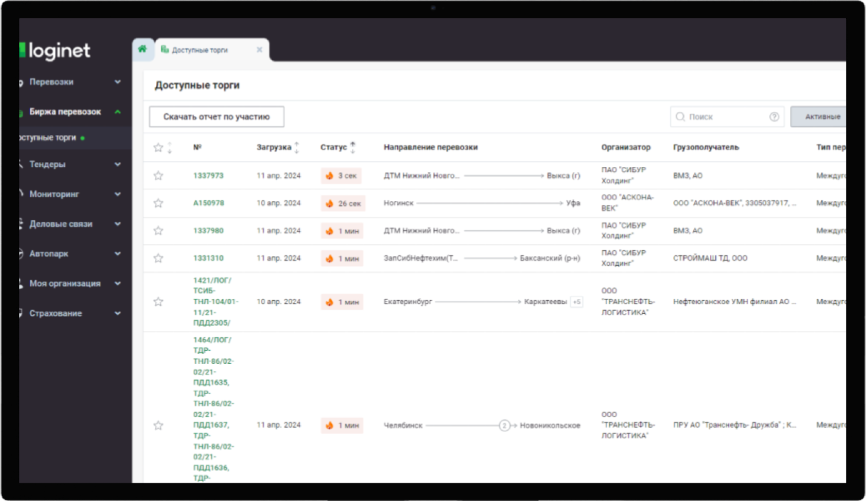Toggle favorite star for lot 1331310
Image resolution: width=866 pixels, height=501 pixels.
[x=158, y=258]
